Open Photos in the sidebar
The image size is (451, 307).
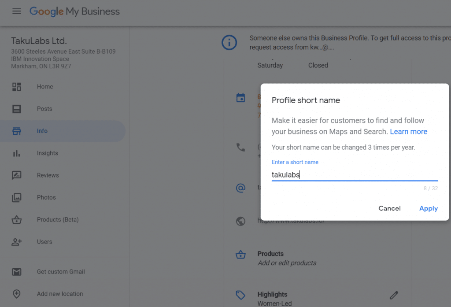(46, 197)
